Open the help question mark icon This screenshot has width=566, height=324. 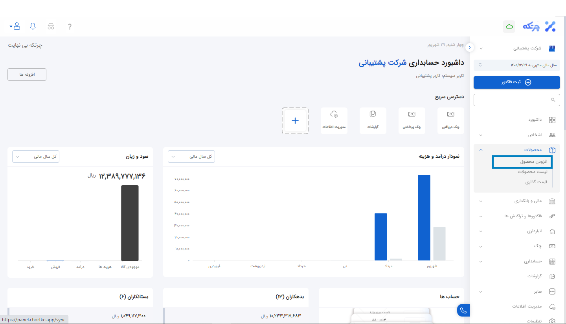point(70,27)
